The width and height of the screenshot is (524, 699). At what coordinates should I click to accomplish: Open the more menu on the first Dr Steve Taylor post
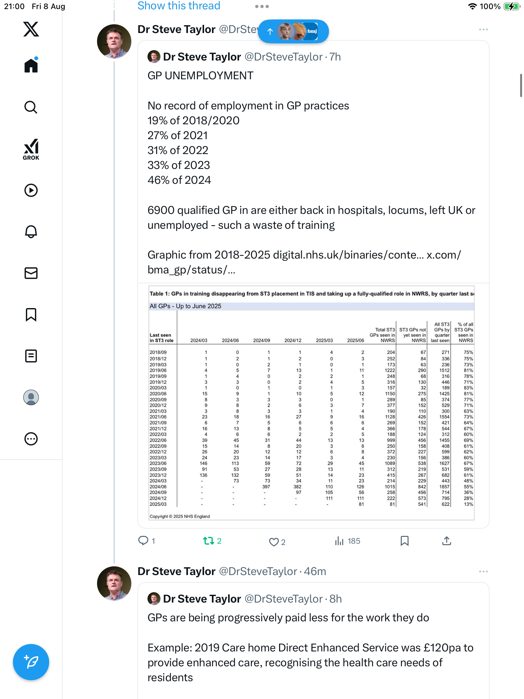click(x=483, y=29)
